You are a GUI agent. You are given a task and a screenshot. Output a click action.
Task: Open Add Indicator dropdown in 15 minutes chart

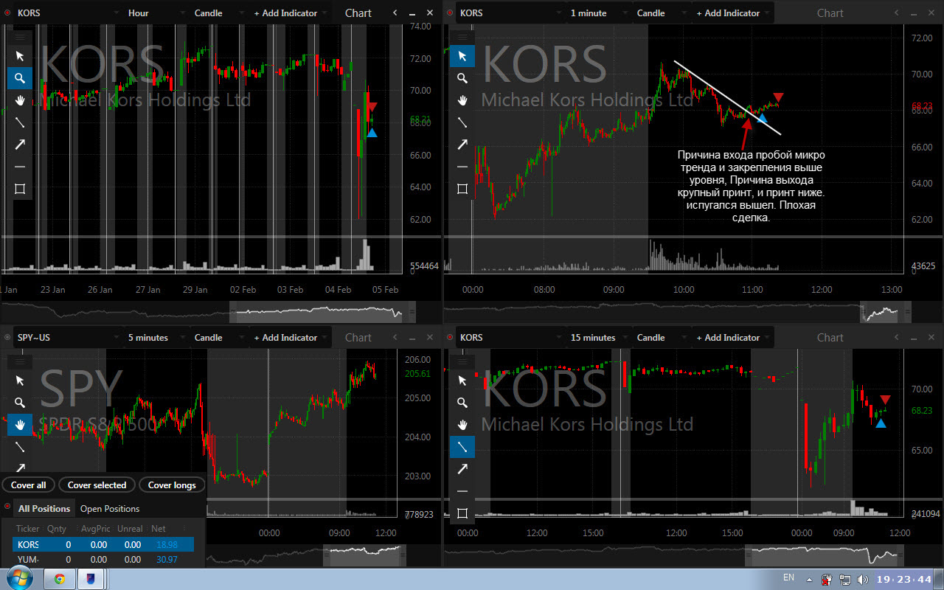click(732, 338)
